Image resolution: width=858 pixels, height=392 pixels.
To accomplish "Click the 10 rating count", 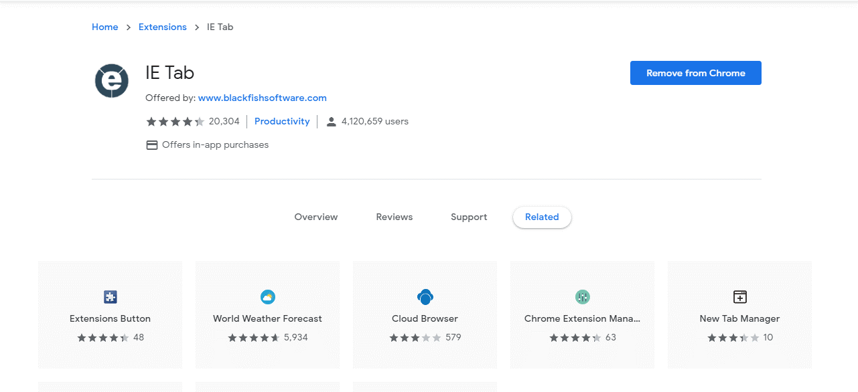I will click(x=768, y=338).
